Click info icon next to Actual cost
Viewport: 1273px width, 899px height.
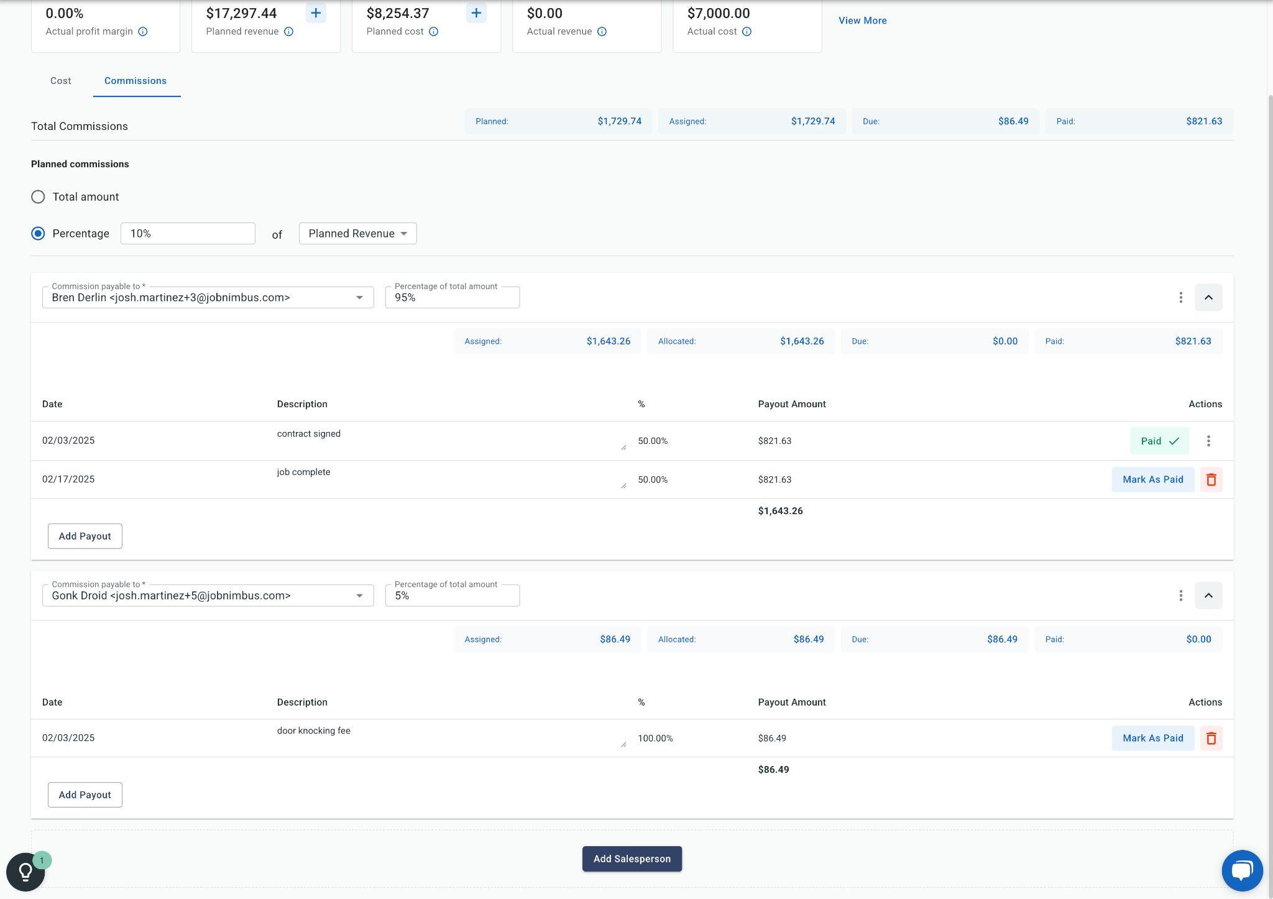tap(747, 32)
